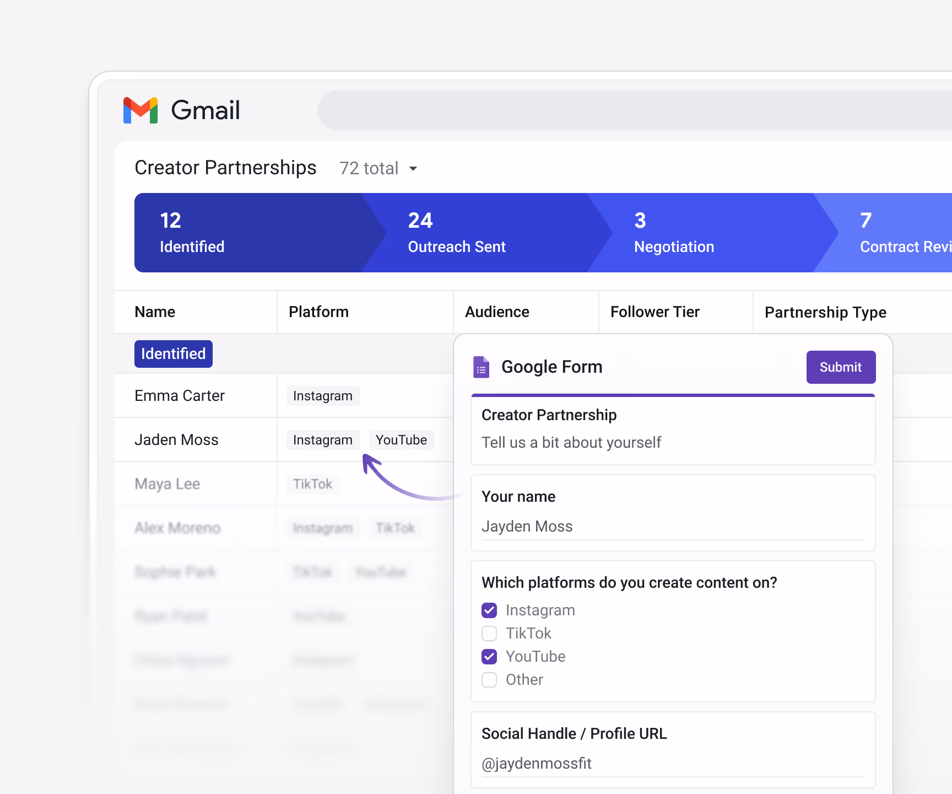
Task: Click Jaden Moss's Instagram platform tag
Action: [x=323, y=440]
